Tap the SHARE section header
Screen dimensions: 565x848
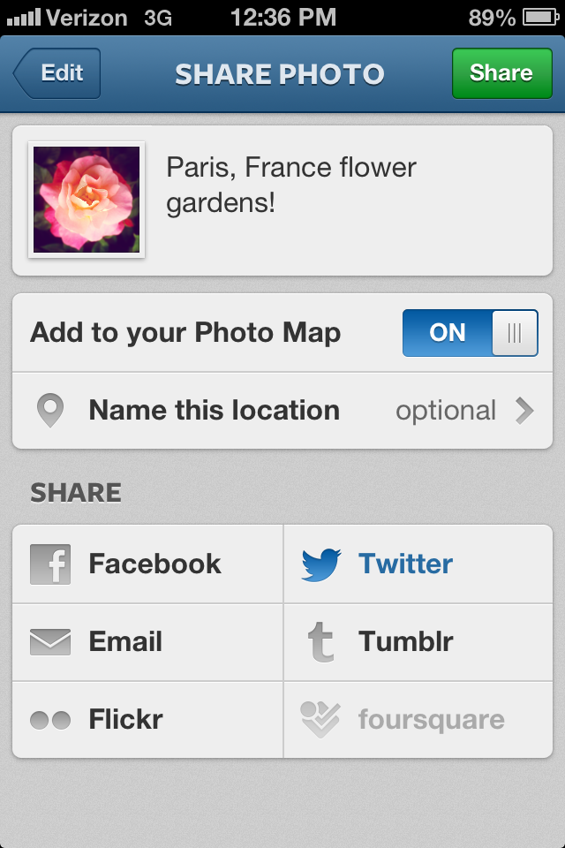[x=75, y=493]
